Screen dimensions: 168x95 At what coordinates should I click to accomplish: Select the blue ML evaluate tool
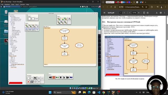(x=71, y=77)
